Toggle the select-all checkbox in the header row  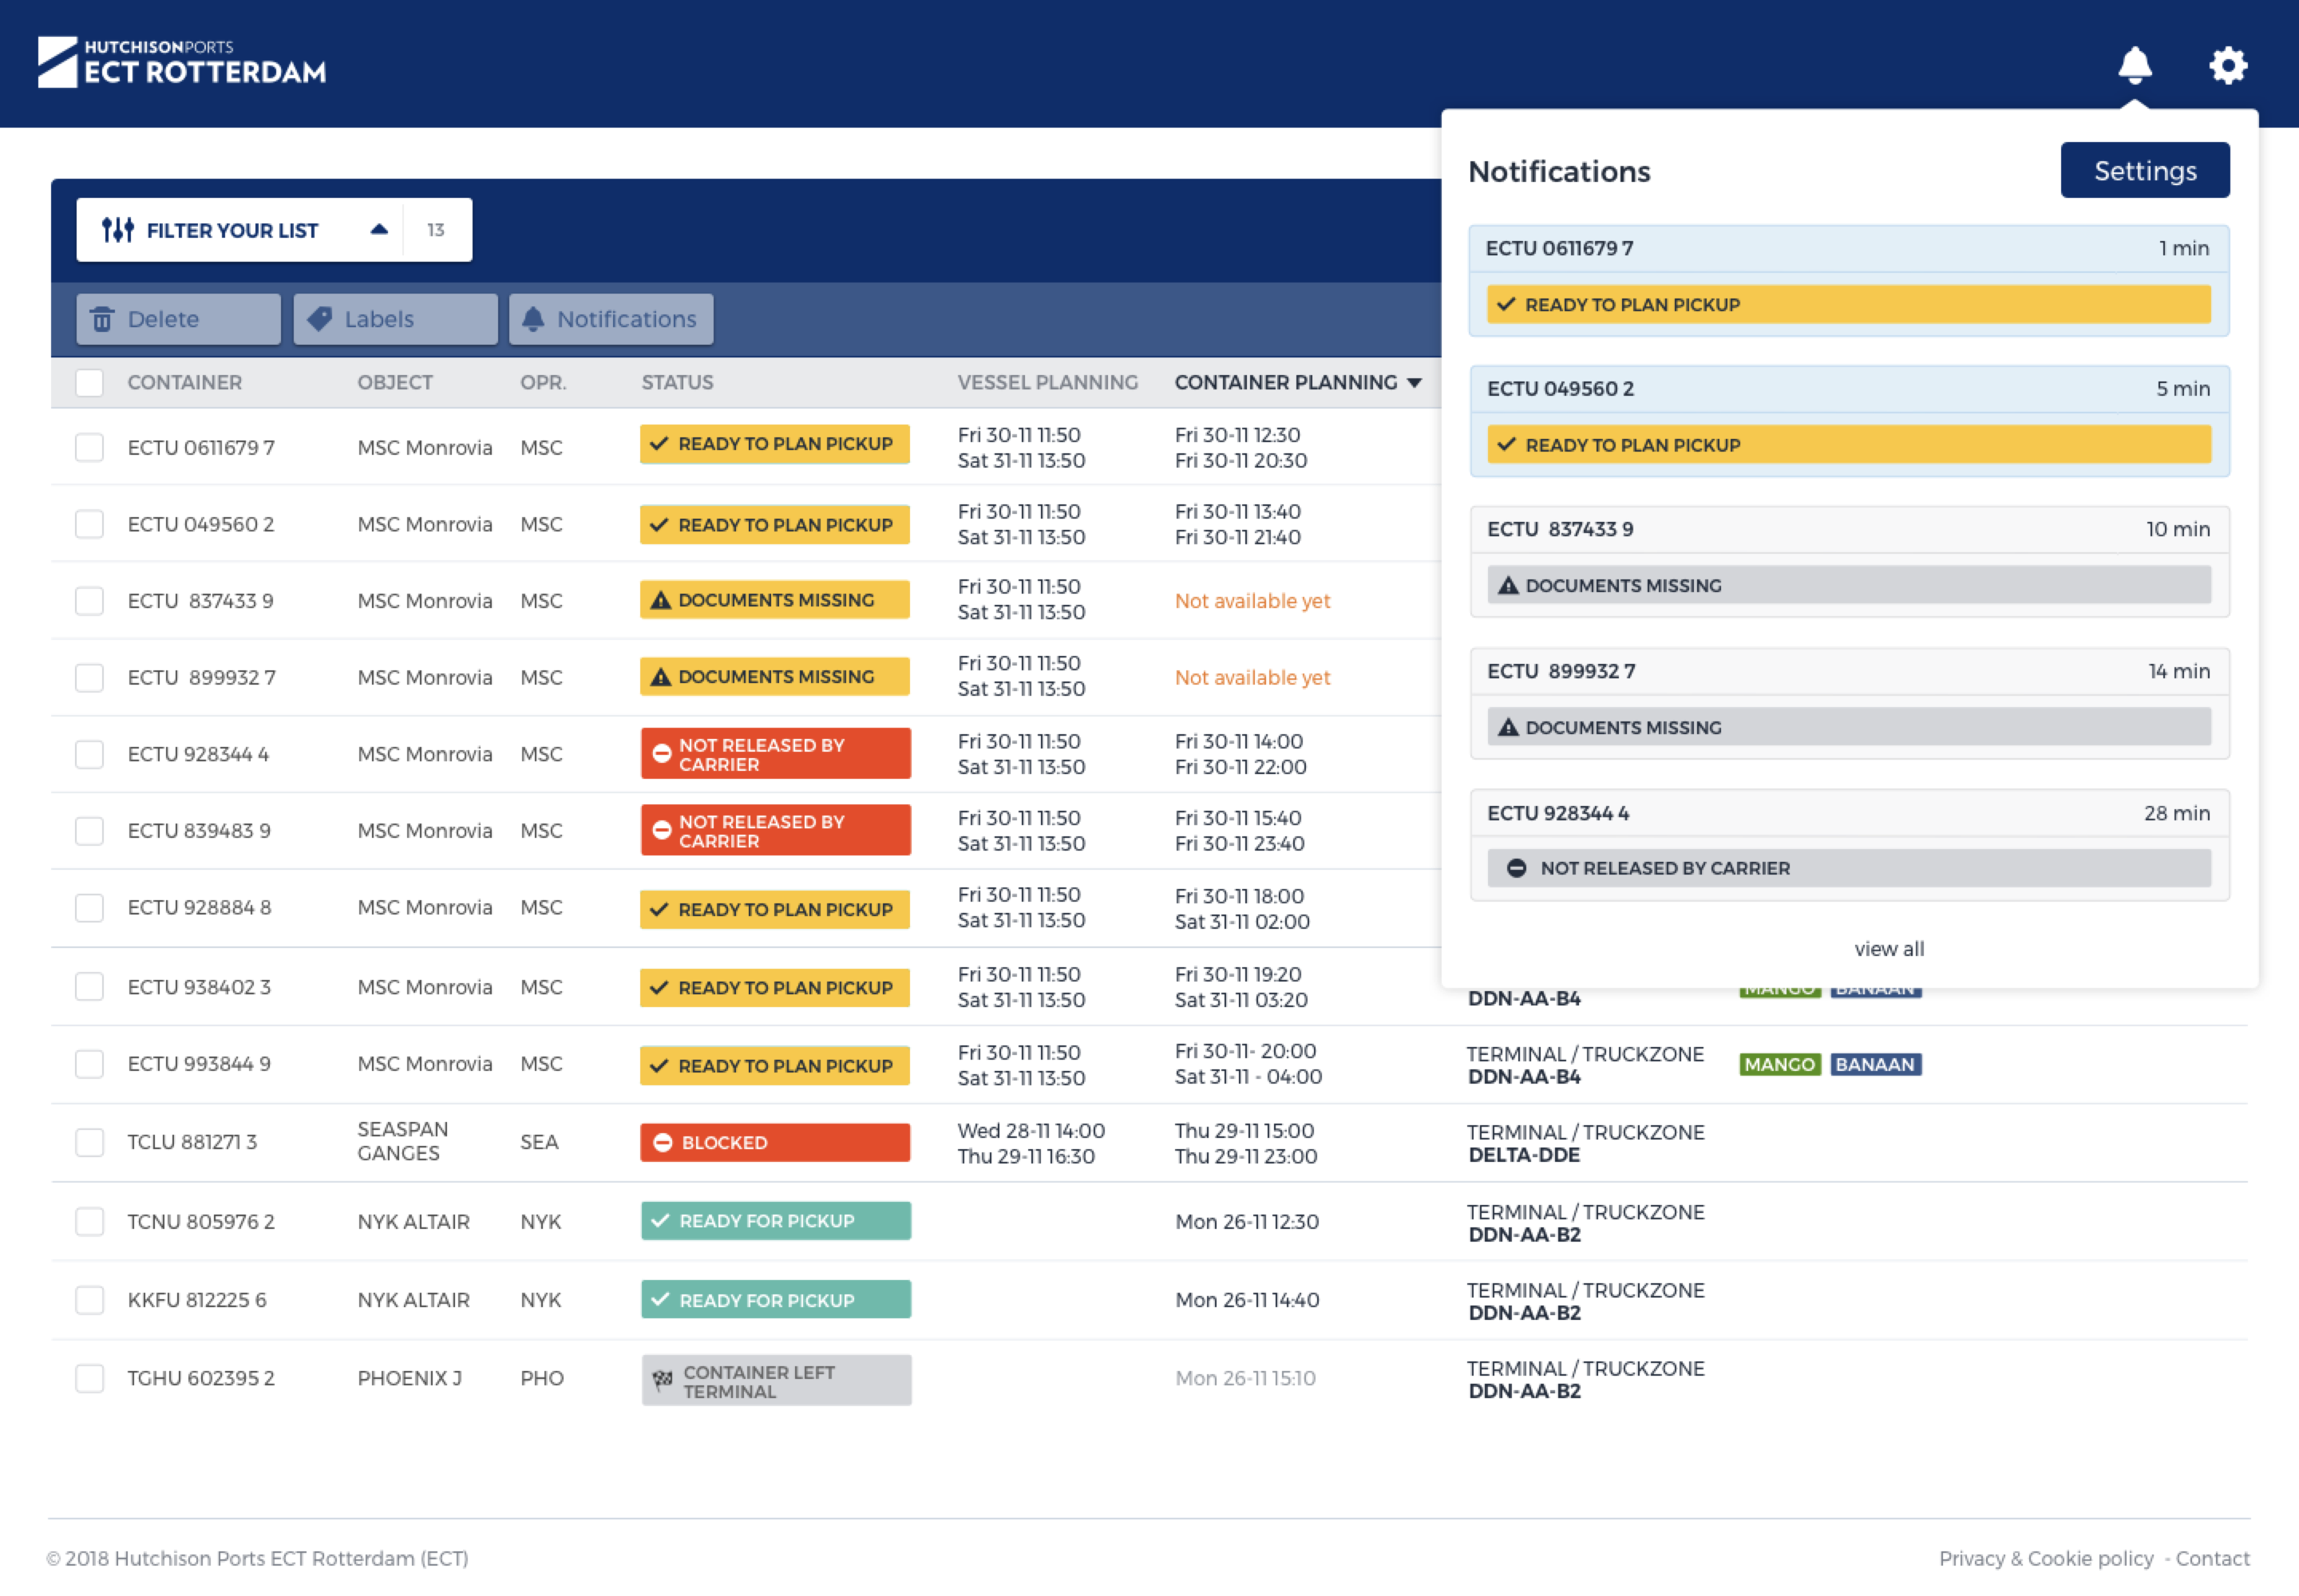[89, 382]
